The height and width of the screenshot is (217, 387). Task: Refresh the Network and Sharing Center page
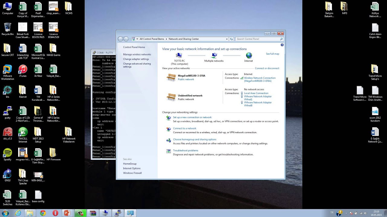(231, 39)
